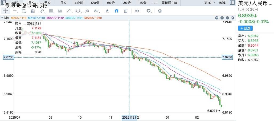The width and height of the screenshot is (274, 121).
Task: Click the 20251121 date marker on axis
Action: click(129, 117)
